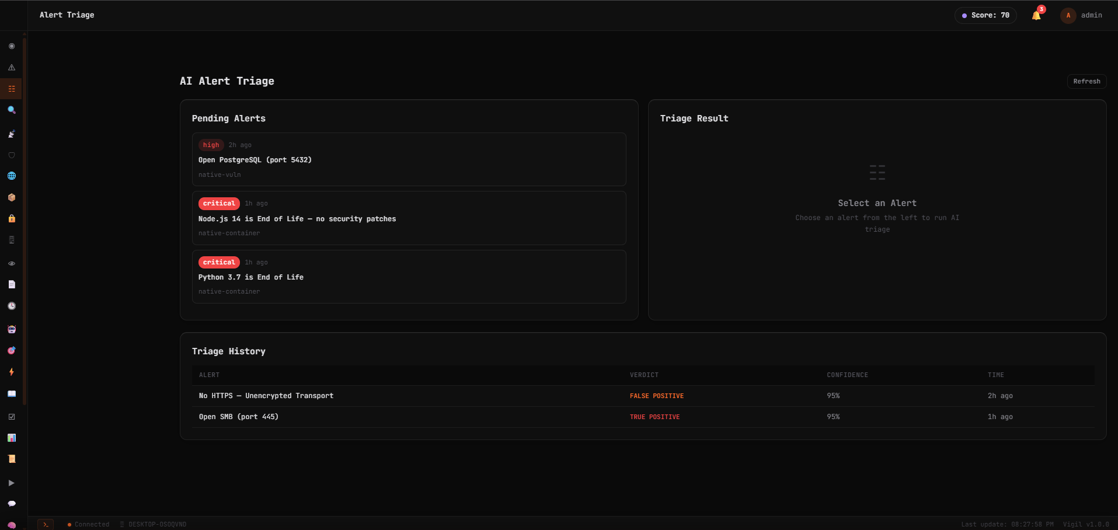Viewport: 1118px width, 530px height.
Task: Open the blue globe network icon
Action: coord(11,176)
